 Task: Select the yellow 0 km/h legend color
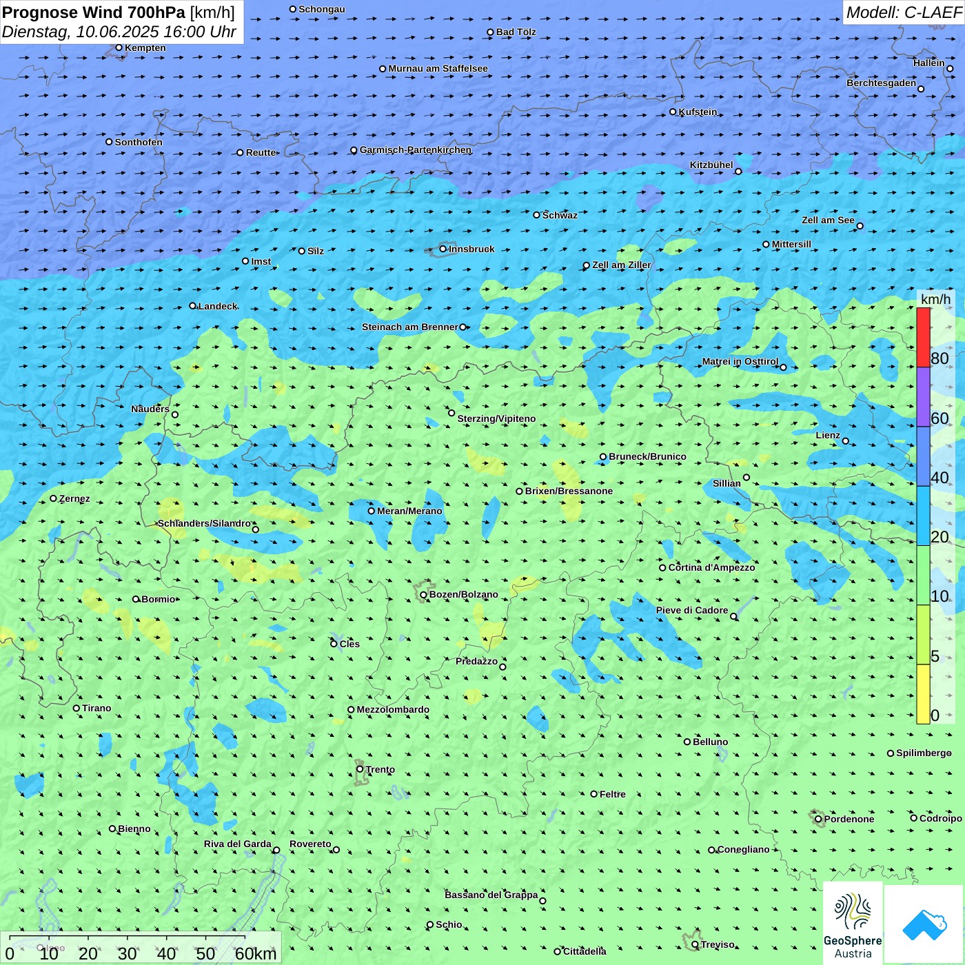tap(923, 694)
